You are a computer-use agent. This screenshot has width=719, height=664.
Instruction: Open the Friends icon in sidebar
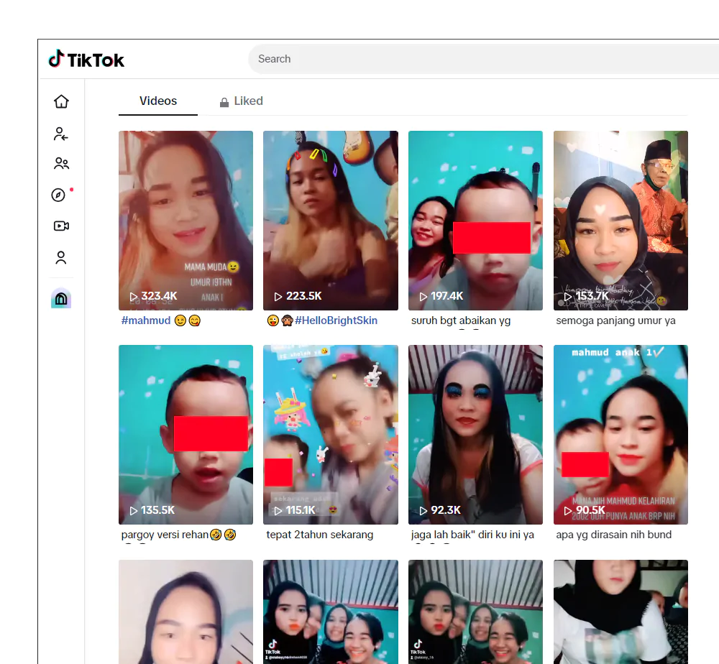pyautogui.click(x=61, y=164)
